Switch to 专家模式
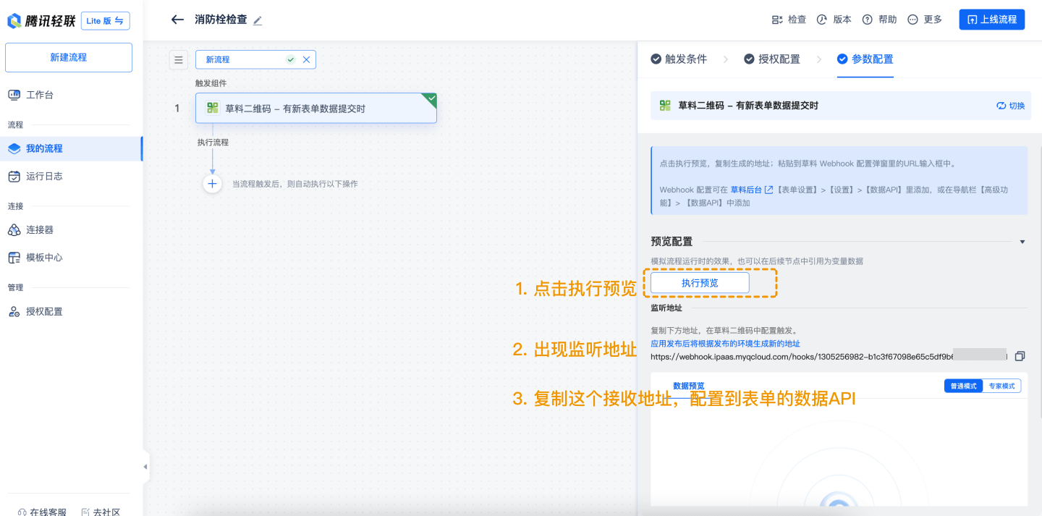1042x516 pixels. (x=1001, y=386)
